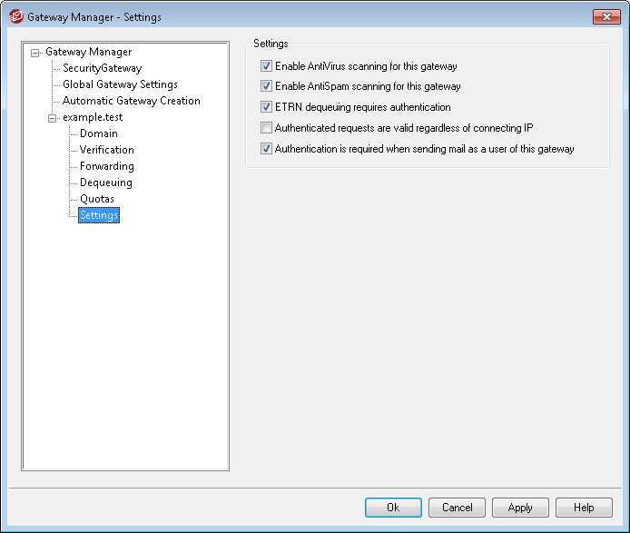Collapse the example.test tree node

[x=52, y=118]
